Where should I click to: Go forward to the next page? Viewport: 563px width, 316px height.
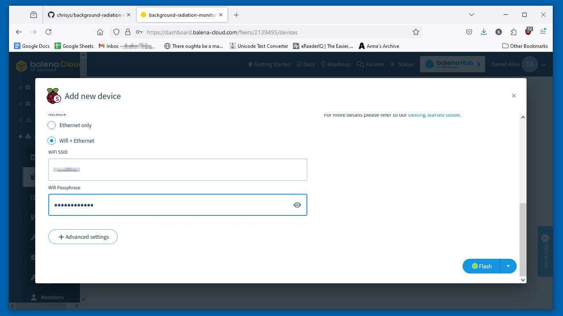[x=34, y=32]
